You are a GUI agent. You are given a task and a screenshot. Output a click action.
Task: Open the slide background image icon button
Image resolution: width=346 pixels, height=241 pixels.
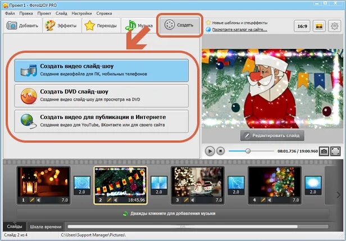pos(319,26)
